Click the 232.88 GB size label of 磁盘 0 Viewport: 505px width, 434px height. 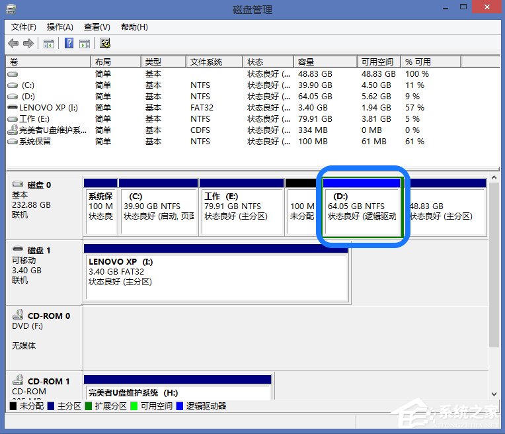pos(31,204)
